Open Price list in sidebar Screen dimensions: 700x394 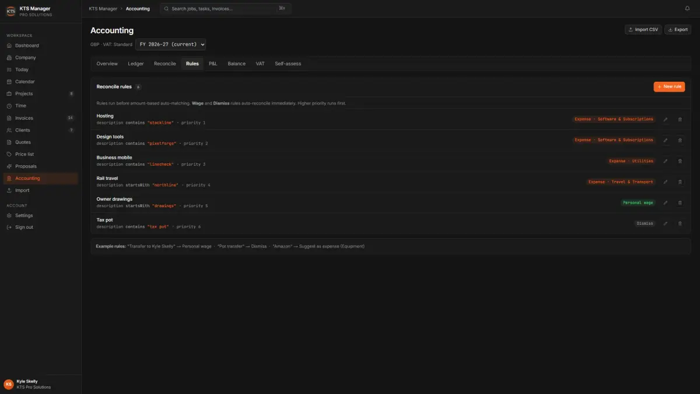coord(40,154)
